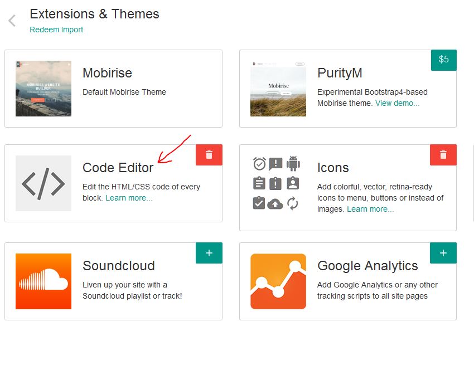Select the Mobirise theme thumbnail
This screenshot has height=385, width=474.
point(43,89)
